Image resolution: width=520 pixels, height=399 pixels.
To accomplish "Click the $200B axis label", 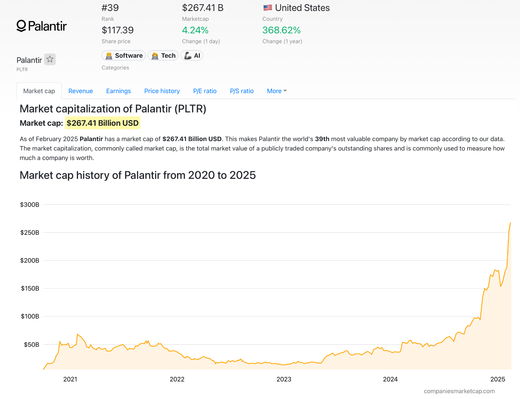I will [30, 260].
